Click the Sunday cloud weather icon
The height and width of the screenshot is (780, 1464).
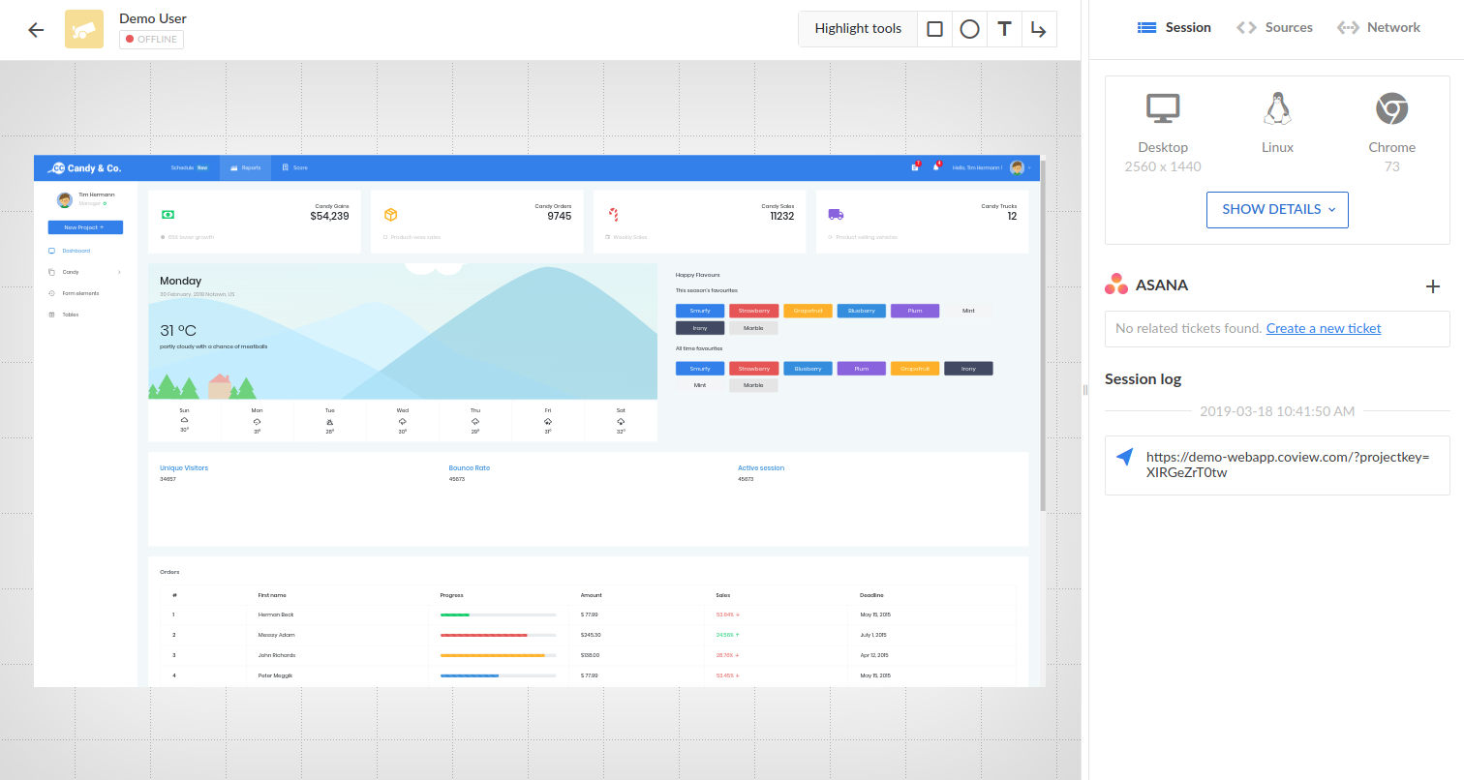[184, 422]
